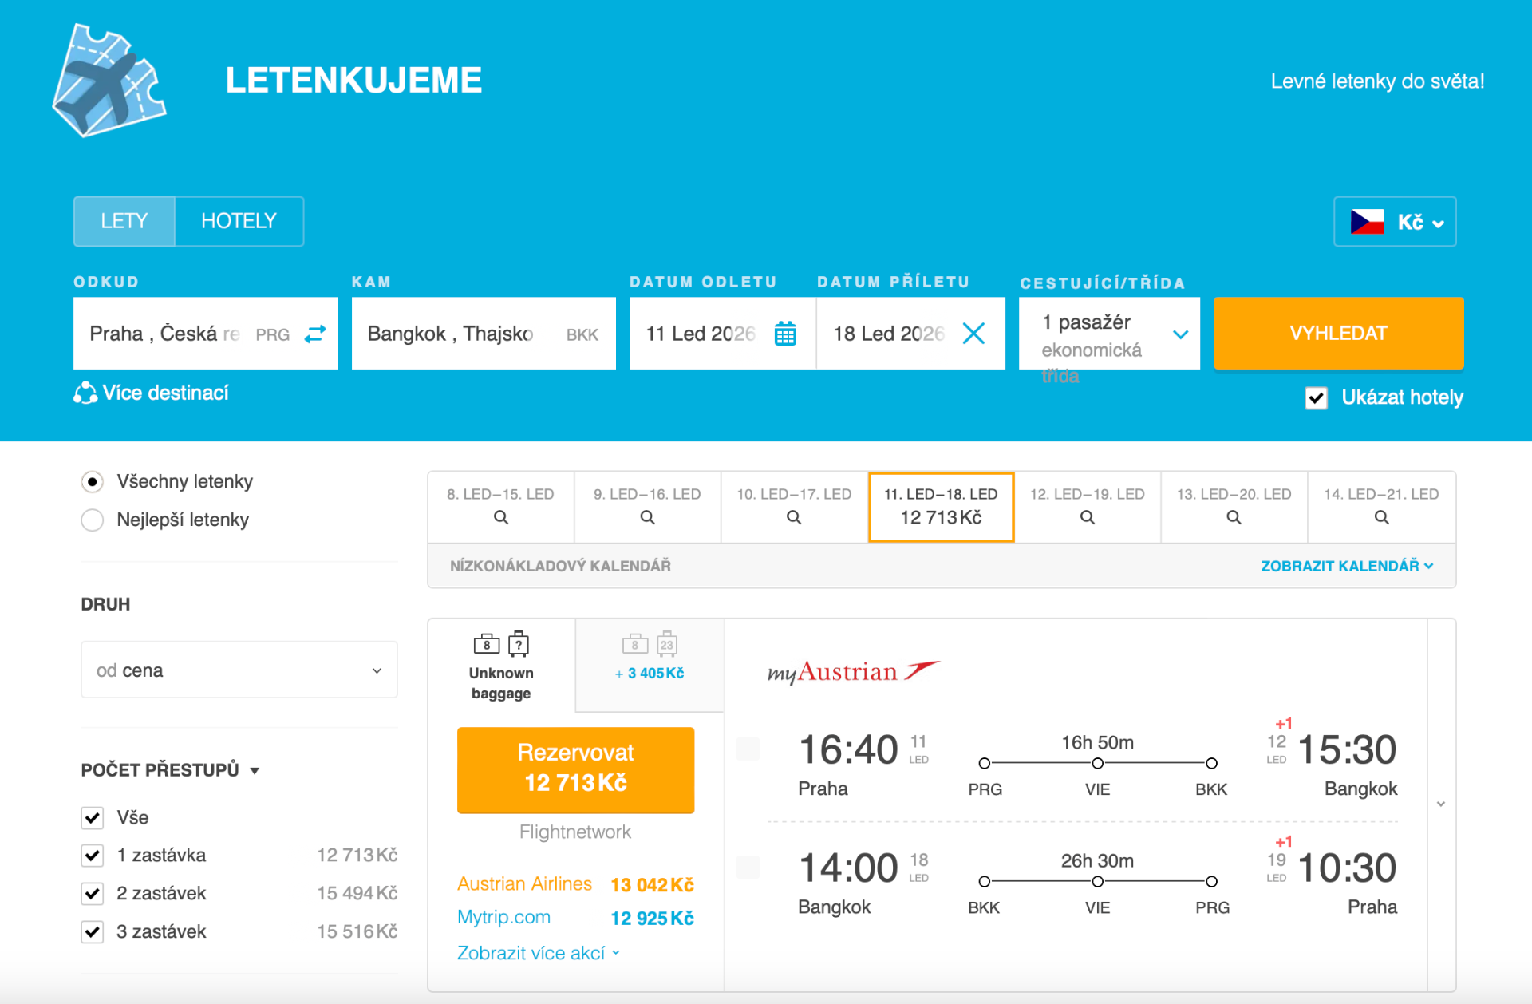Screen dimensions: 1532x1004
Task: Click the Czech flag currency icon
Action: [1367, 222]
